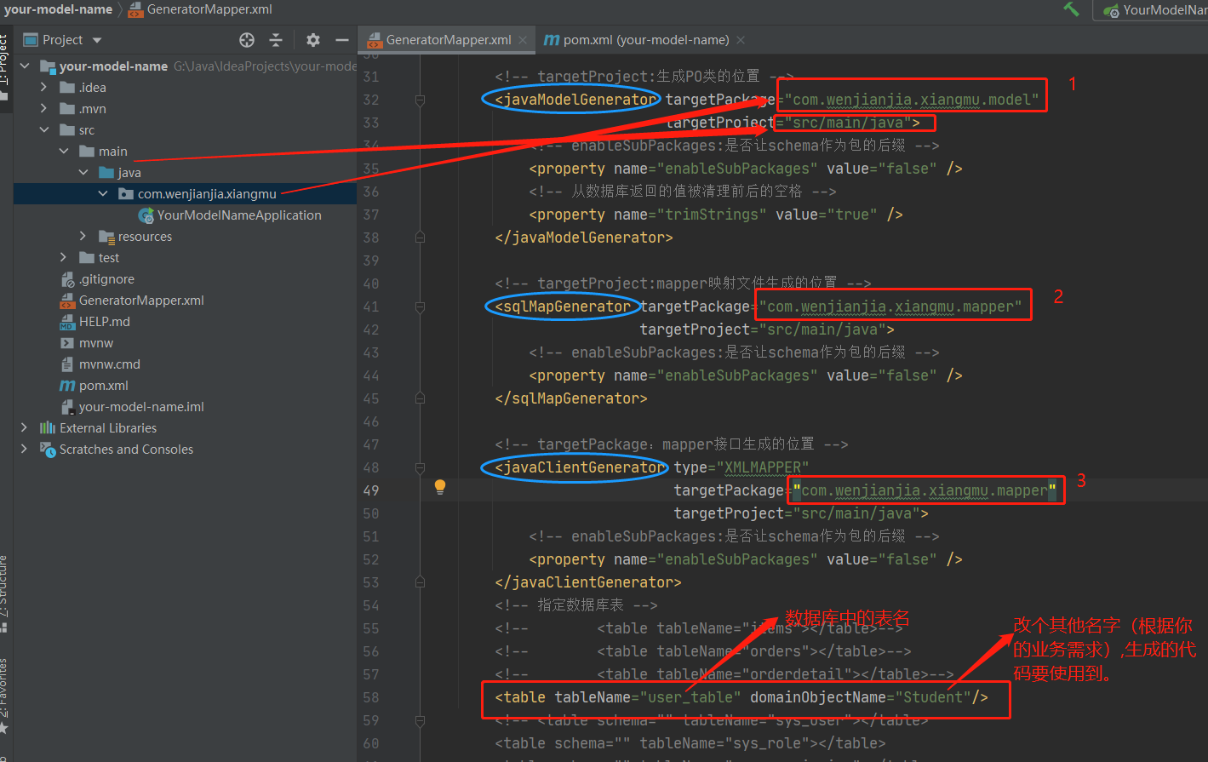This screenshot has height=762, width=1208.
Task: Close the GeneratorMapper.xml tab
Action: 523,40
